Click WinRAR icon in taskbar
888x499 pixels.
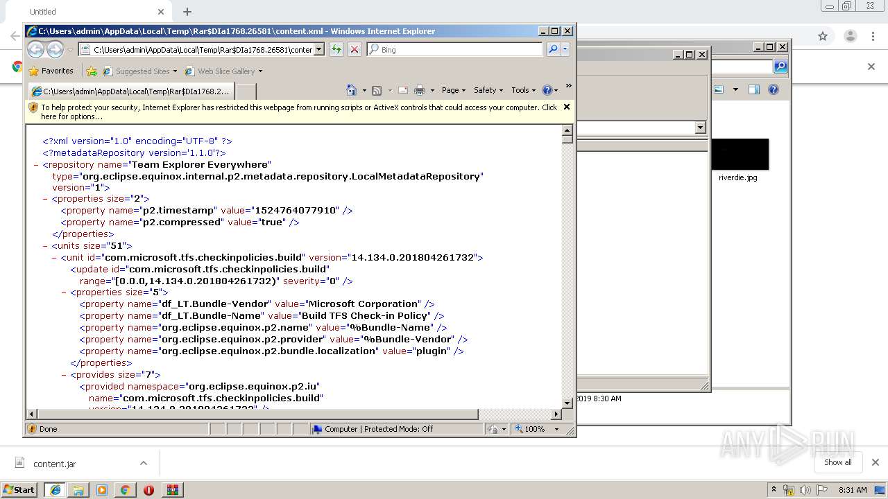point(172,489)
